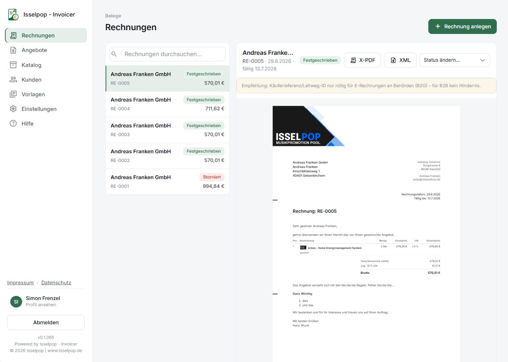Click the Einstellungen gear icon
Screen dimensions: 508x362
[x=13, y=109]
